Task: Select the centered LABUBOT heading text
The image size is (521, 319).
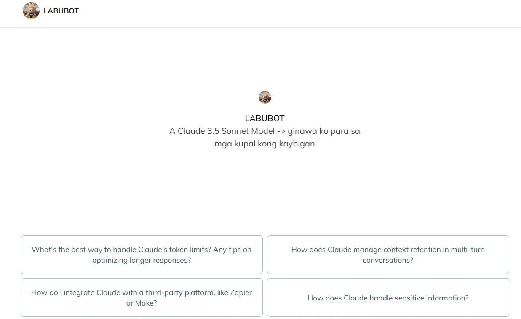Action: [265, 118]
